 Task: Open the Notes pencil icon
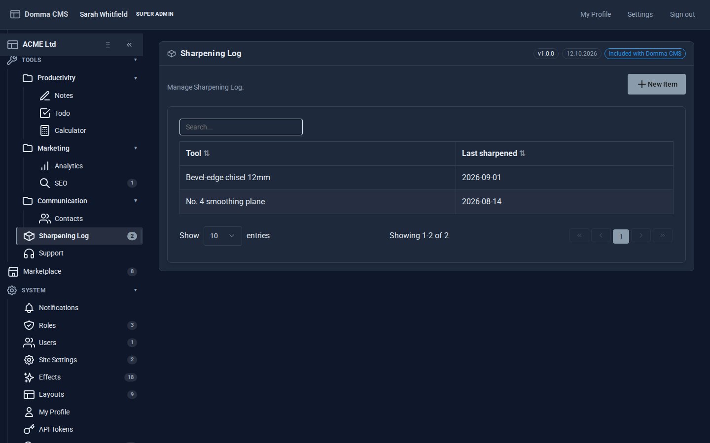[x=45, y=95]
